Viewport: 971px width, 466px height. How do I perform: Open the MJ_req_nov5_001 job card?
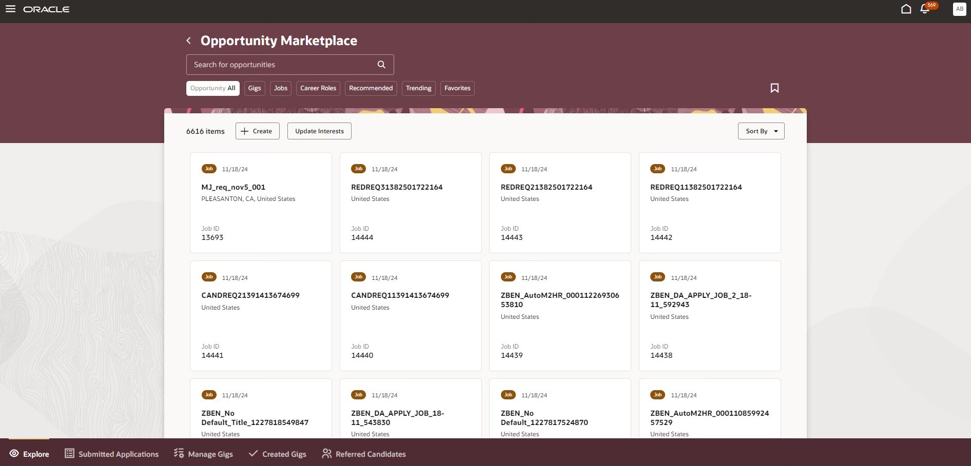point(261,202)
